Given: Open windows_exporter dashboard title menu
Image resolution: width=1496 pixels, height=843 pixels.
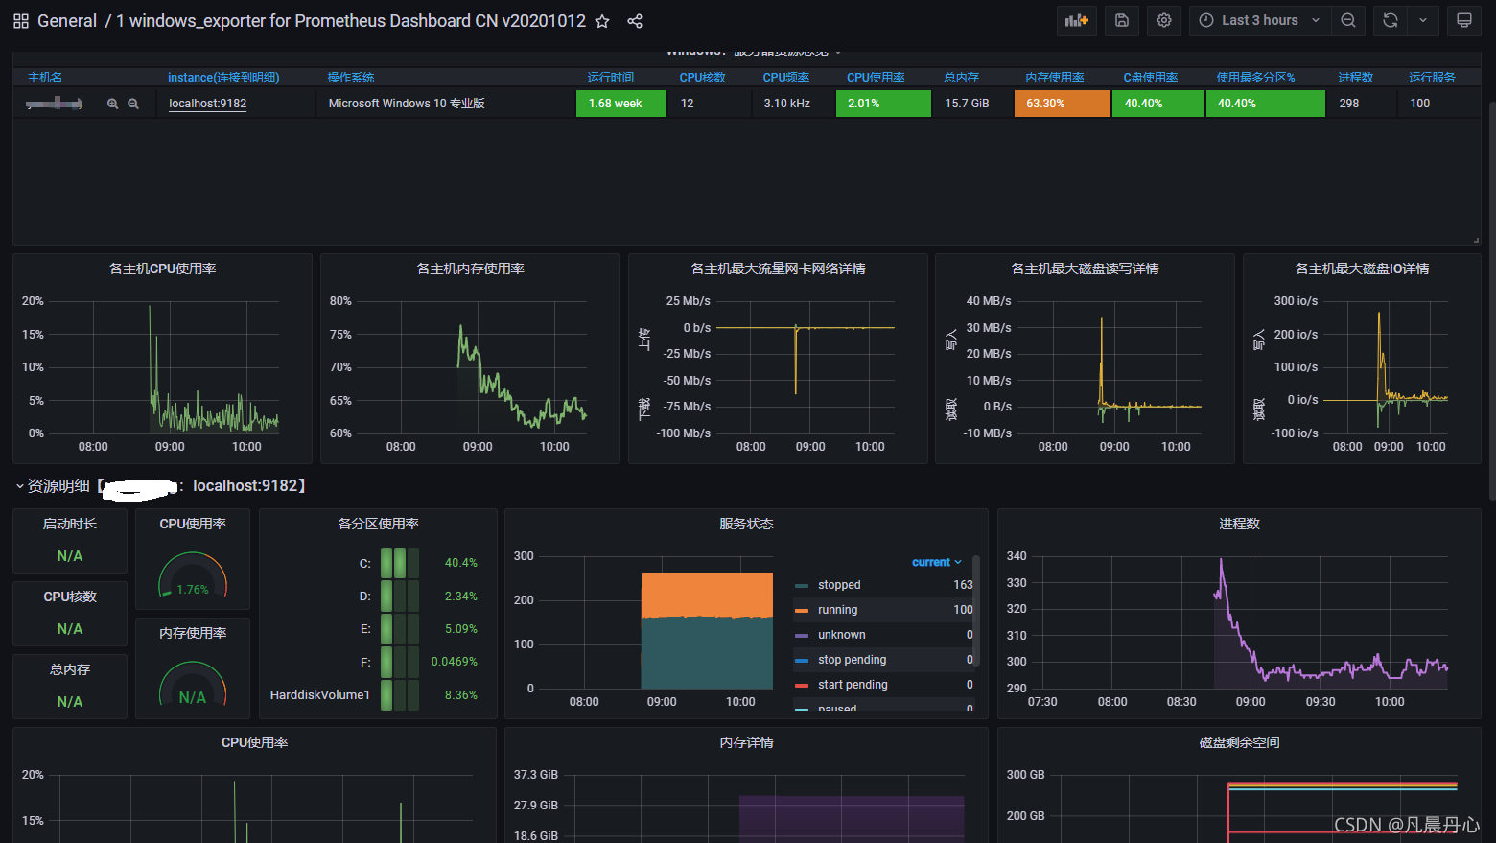Looking at the screenshot, I should (351, 21).
